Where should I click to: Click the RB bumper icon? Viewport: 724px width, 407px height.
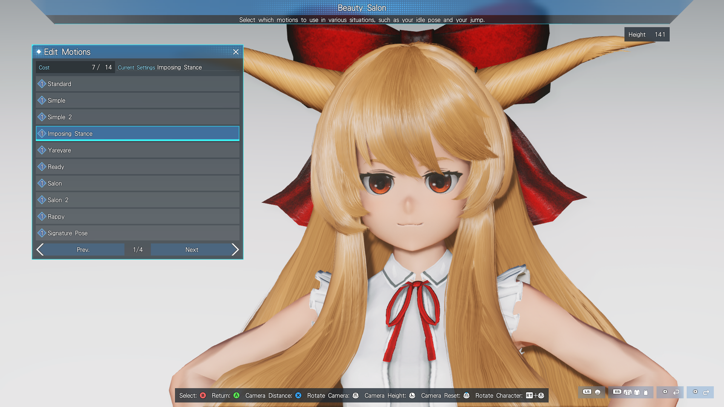pos(617,392)
